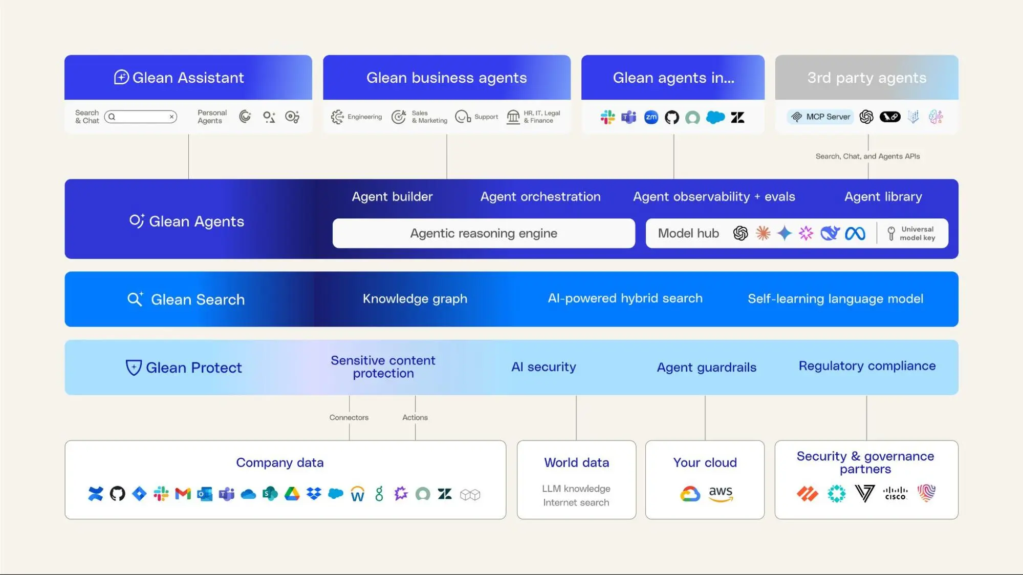Select the Microsoft Teams icon under Glean agents

click(x=629, y=117)
